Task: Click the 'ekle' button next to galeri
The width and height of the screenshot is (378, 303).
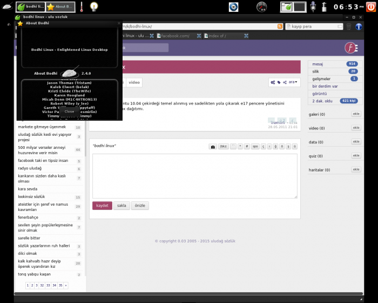Action: (356, 114)
